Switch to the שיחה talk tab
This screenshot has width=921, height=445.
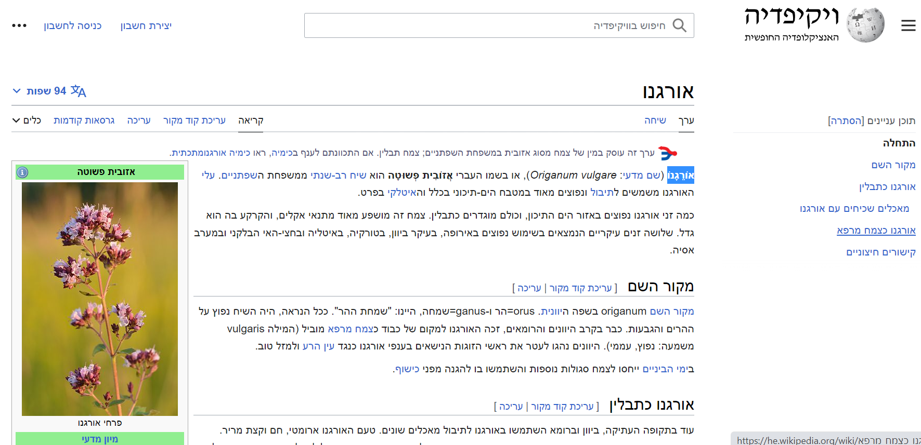tap(655, 120)
